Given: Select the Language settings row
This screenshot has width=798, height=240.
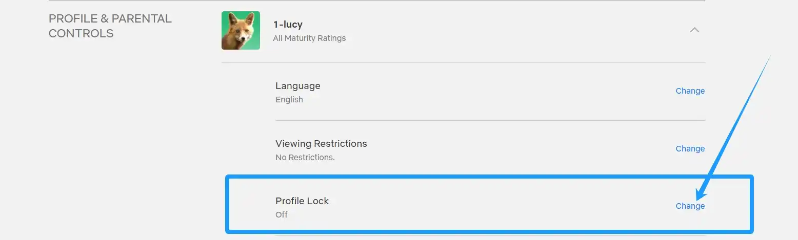Looking at the screenshot, I should click(490, 92).
